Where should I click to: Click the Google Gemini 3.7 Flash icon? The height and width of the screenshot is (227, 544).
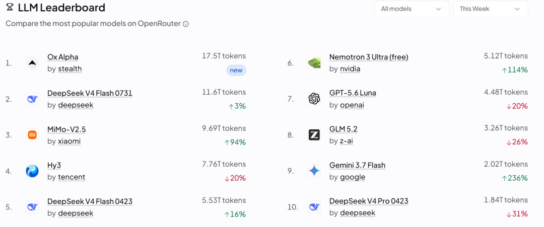pyautogui.click(x=314, y=171)
